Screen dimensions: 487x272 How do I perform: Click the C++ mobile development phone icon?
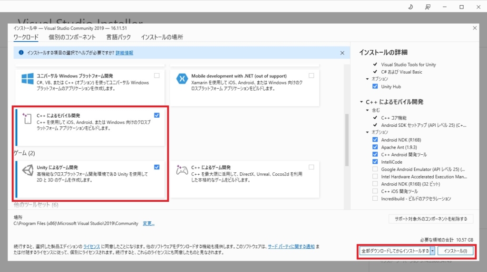pos(27,119)
